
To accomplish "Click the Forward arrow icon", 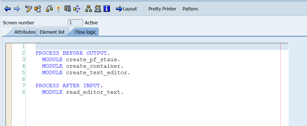I will coord(17,9).
